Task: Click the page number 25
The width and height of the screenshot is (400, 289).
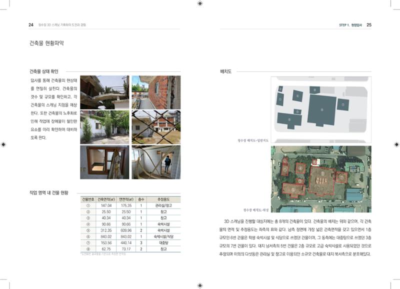Action: coord(369,24)
